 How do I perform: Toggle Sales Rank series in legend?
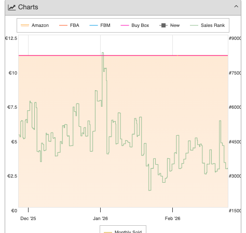207,25
